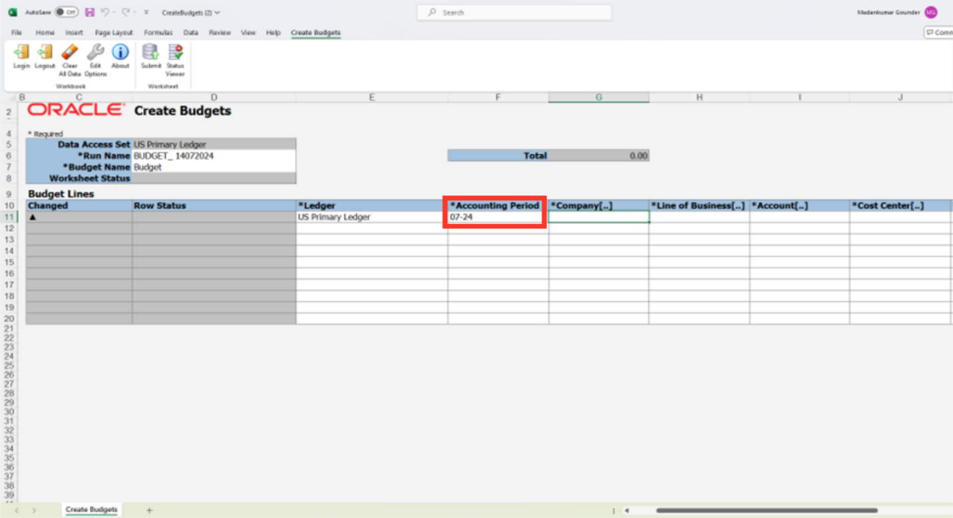
Task: Click the Redo arrow icon
Action: (125, 13)
